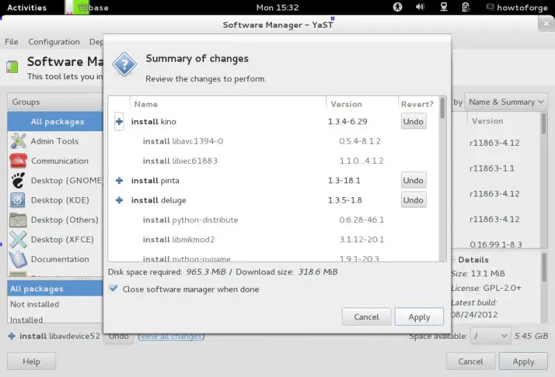Undo the pinta installation
555x377 pixels.
413,181
